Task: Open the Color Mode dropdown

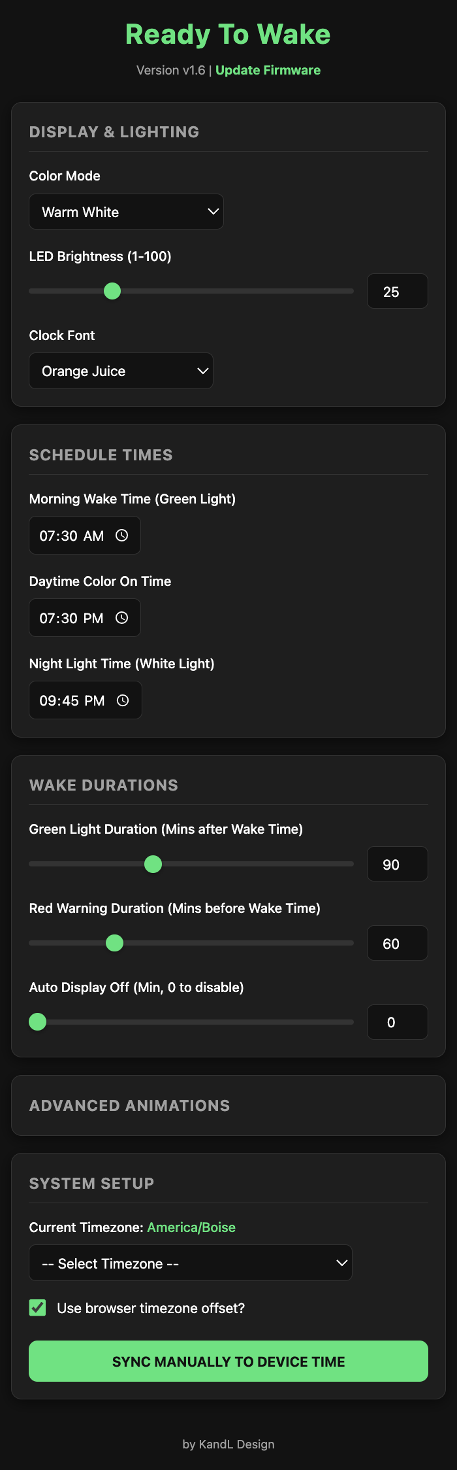Action: pyautogui.click(x=126, y=212)
